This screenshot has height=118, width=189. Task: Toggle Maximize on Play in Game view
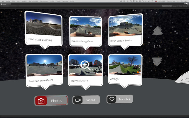coord(167,6)
